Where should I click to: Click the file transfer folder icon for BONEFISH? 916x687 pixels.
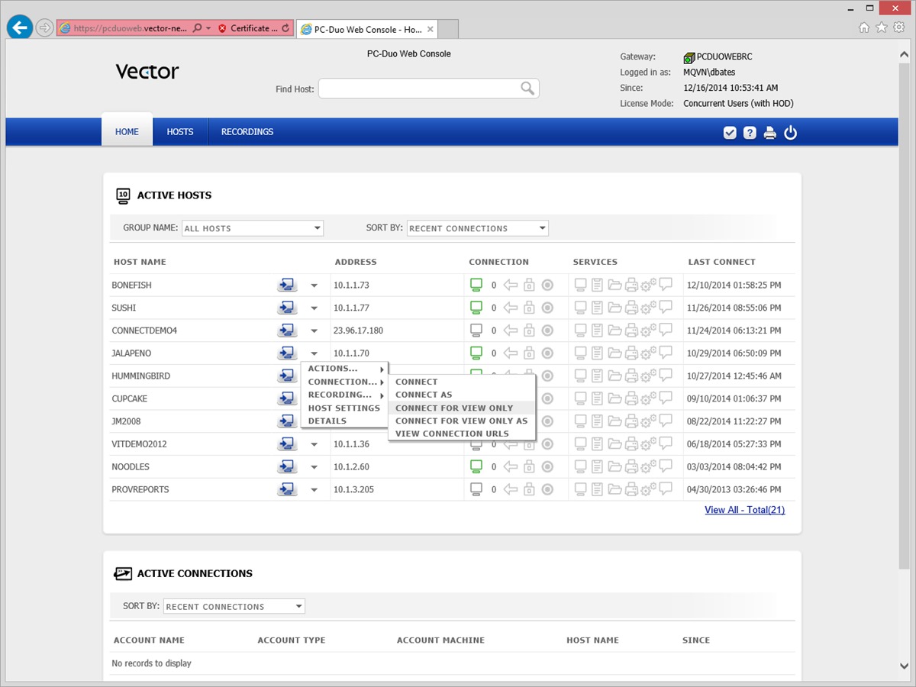click(x=614, y=285)
